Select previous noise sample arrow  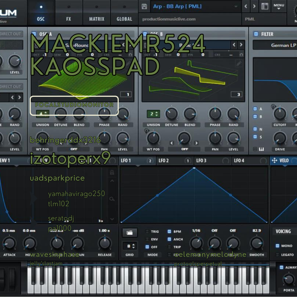[x=12, y=97]
